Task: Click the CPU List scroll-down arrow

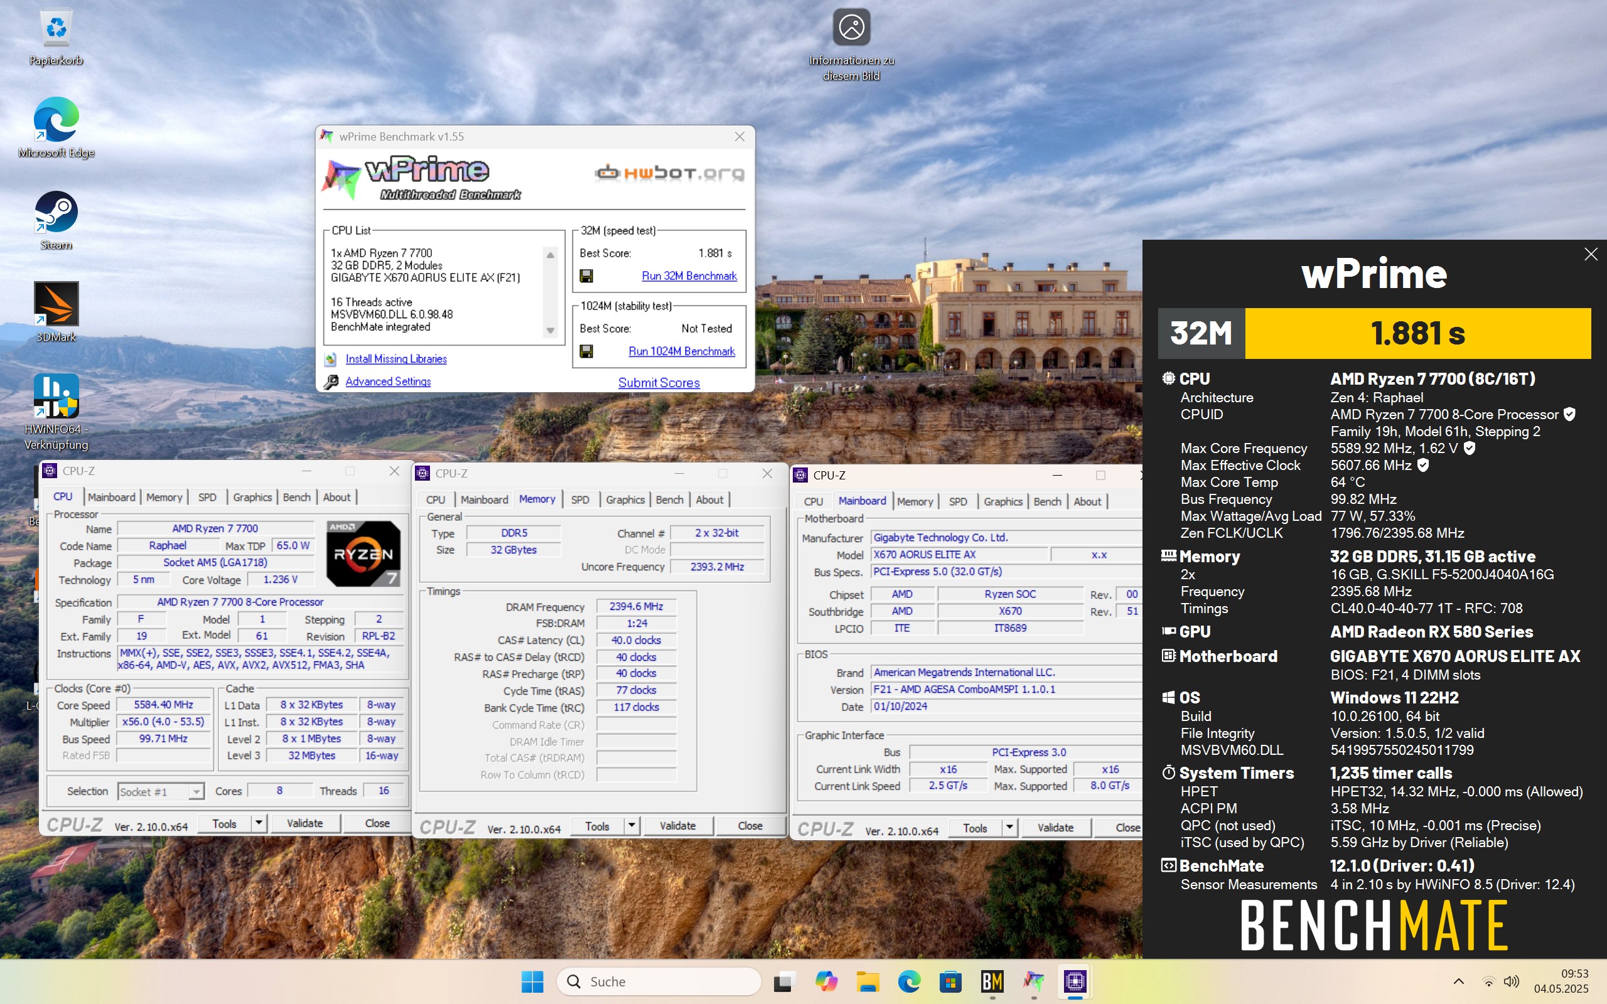Action: [x=551, y=331]
